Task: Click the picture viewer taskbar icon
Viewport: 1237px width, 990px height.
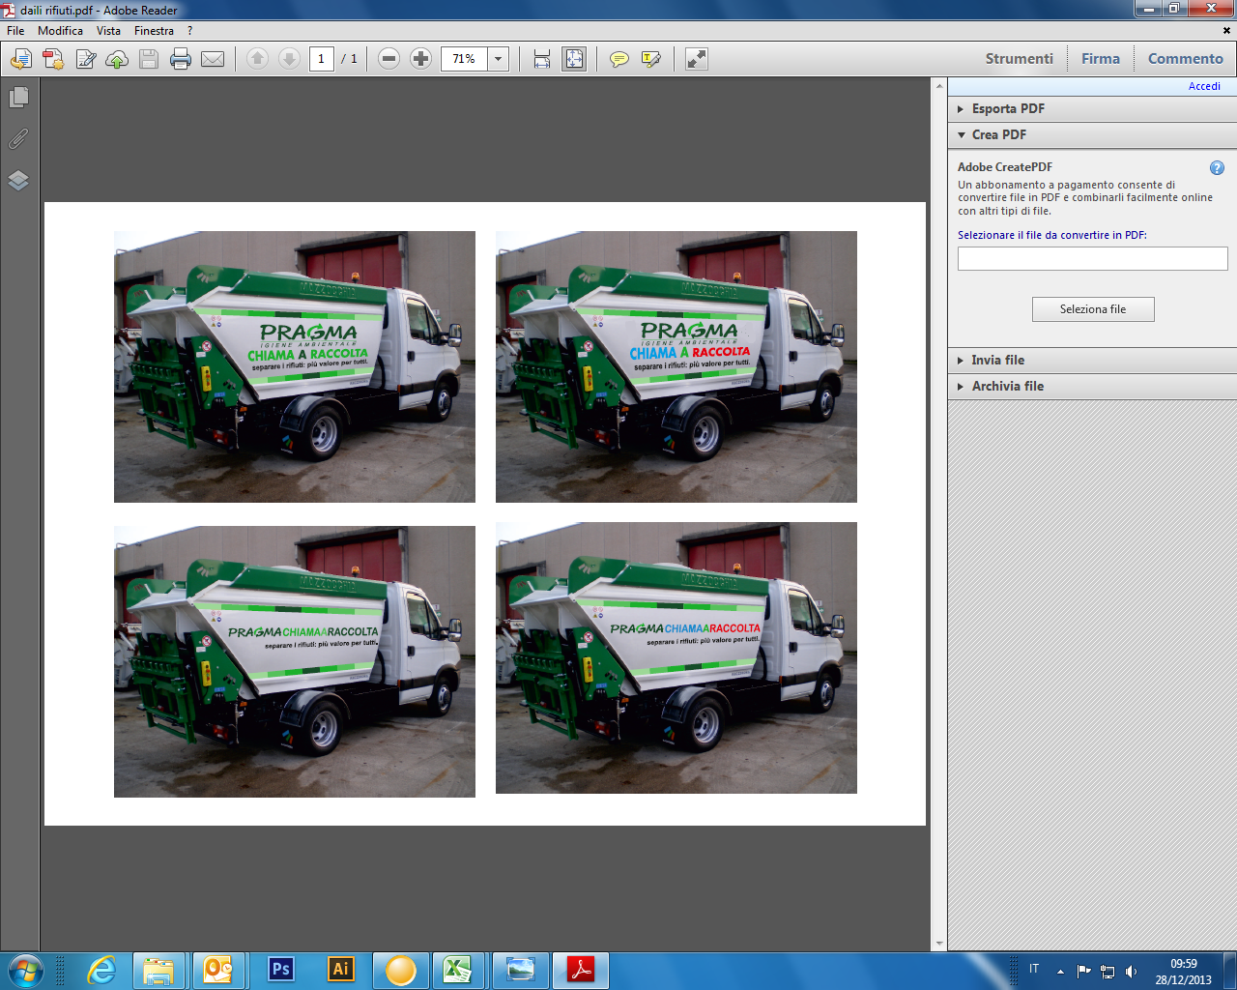Action: pyautogui.click(x=521, y=970)
